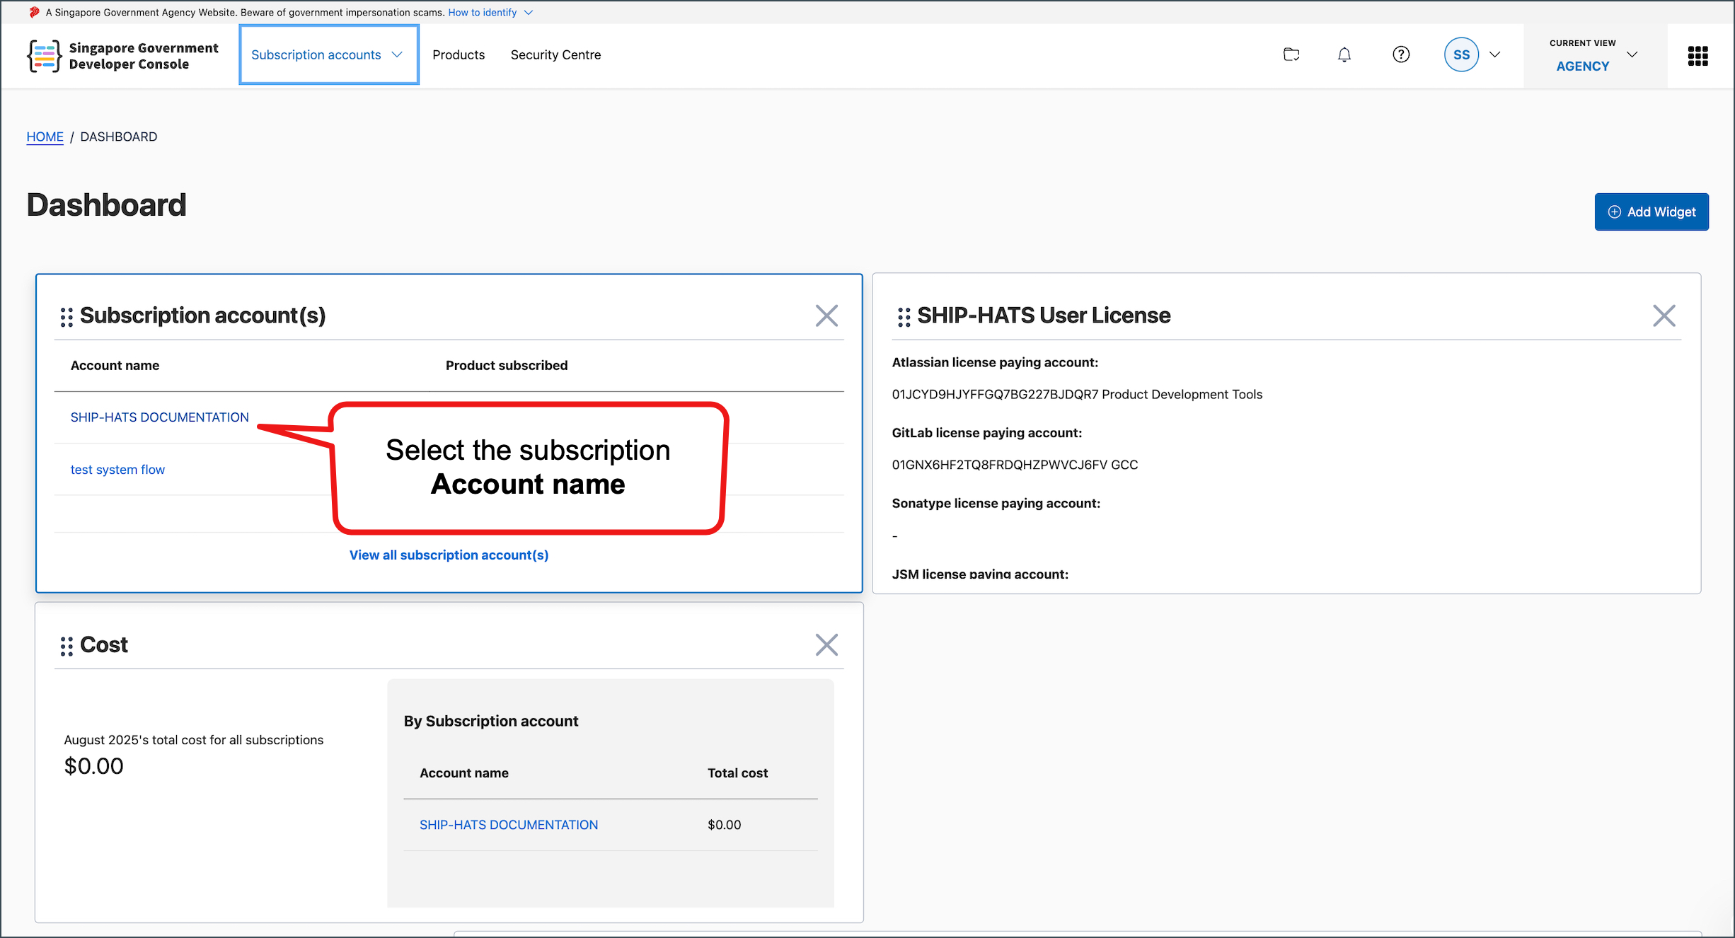Viewport: 1735px width, 938px height.
Task: Expand the How to identify banner
Action: point(490,12)
